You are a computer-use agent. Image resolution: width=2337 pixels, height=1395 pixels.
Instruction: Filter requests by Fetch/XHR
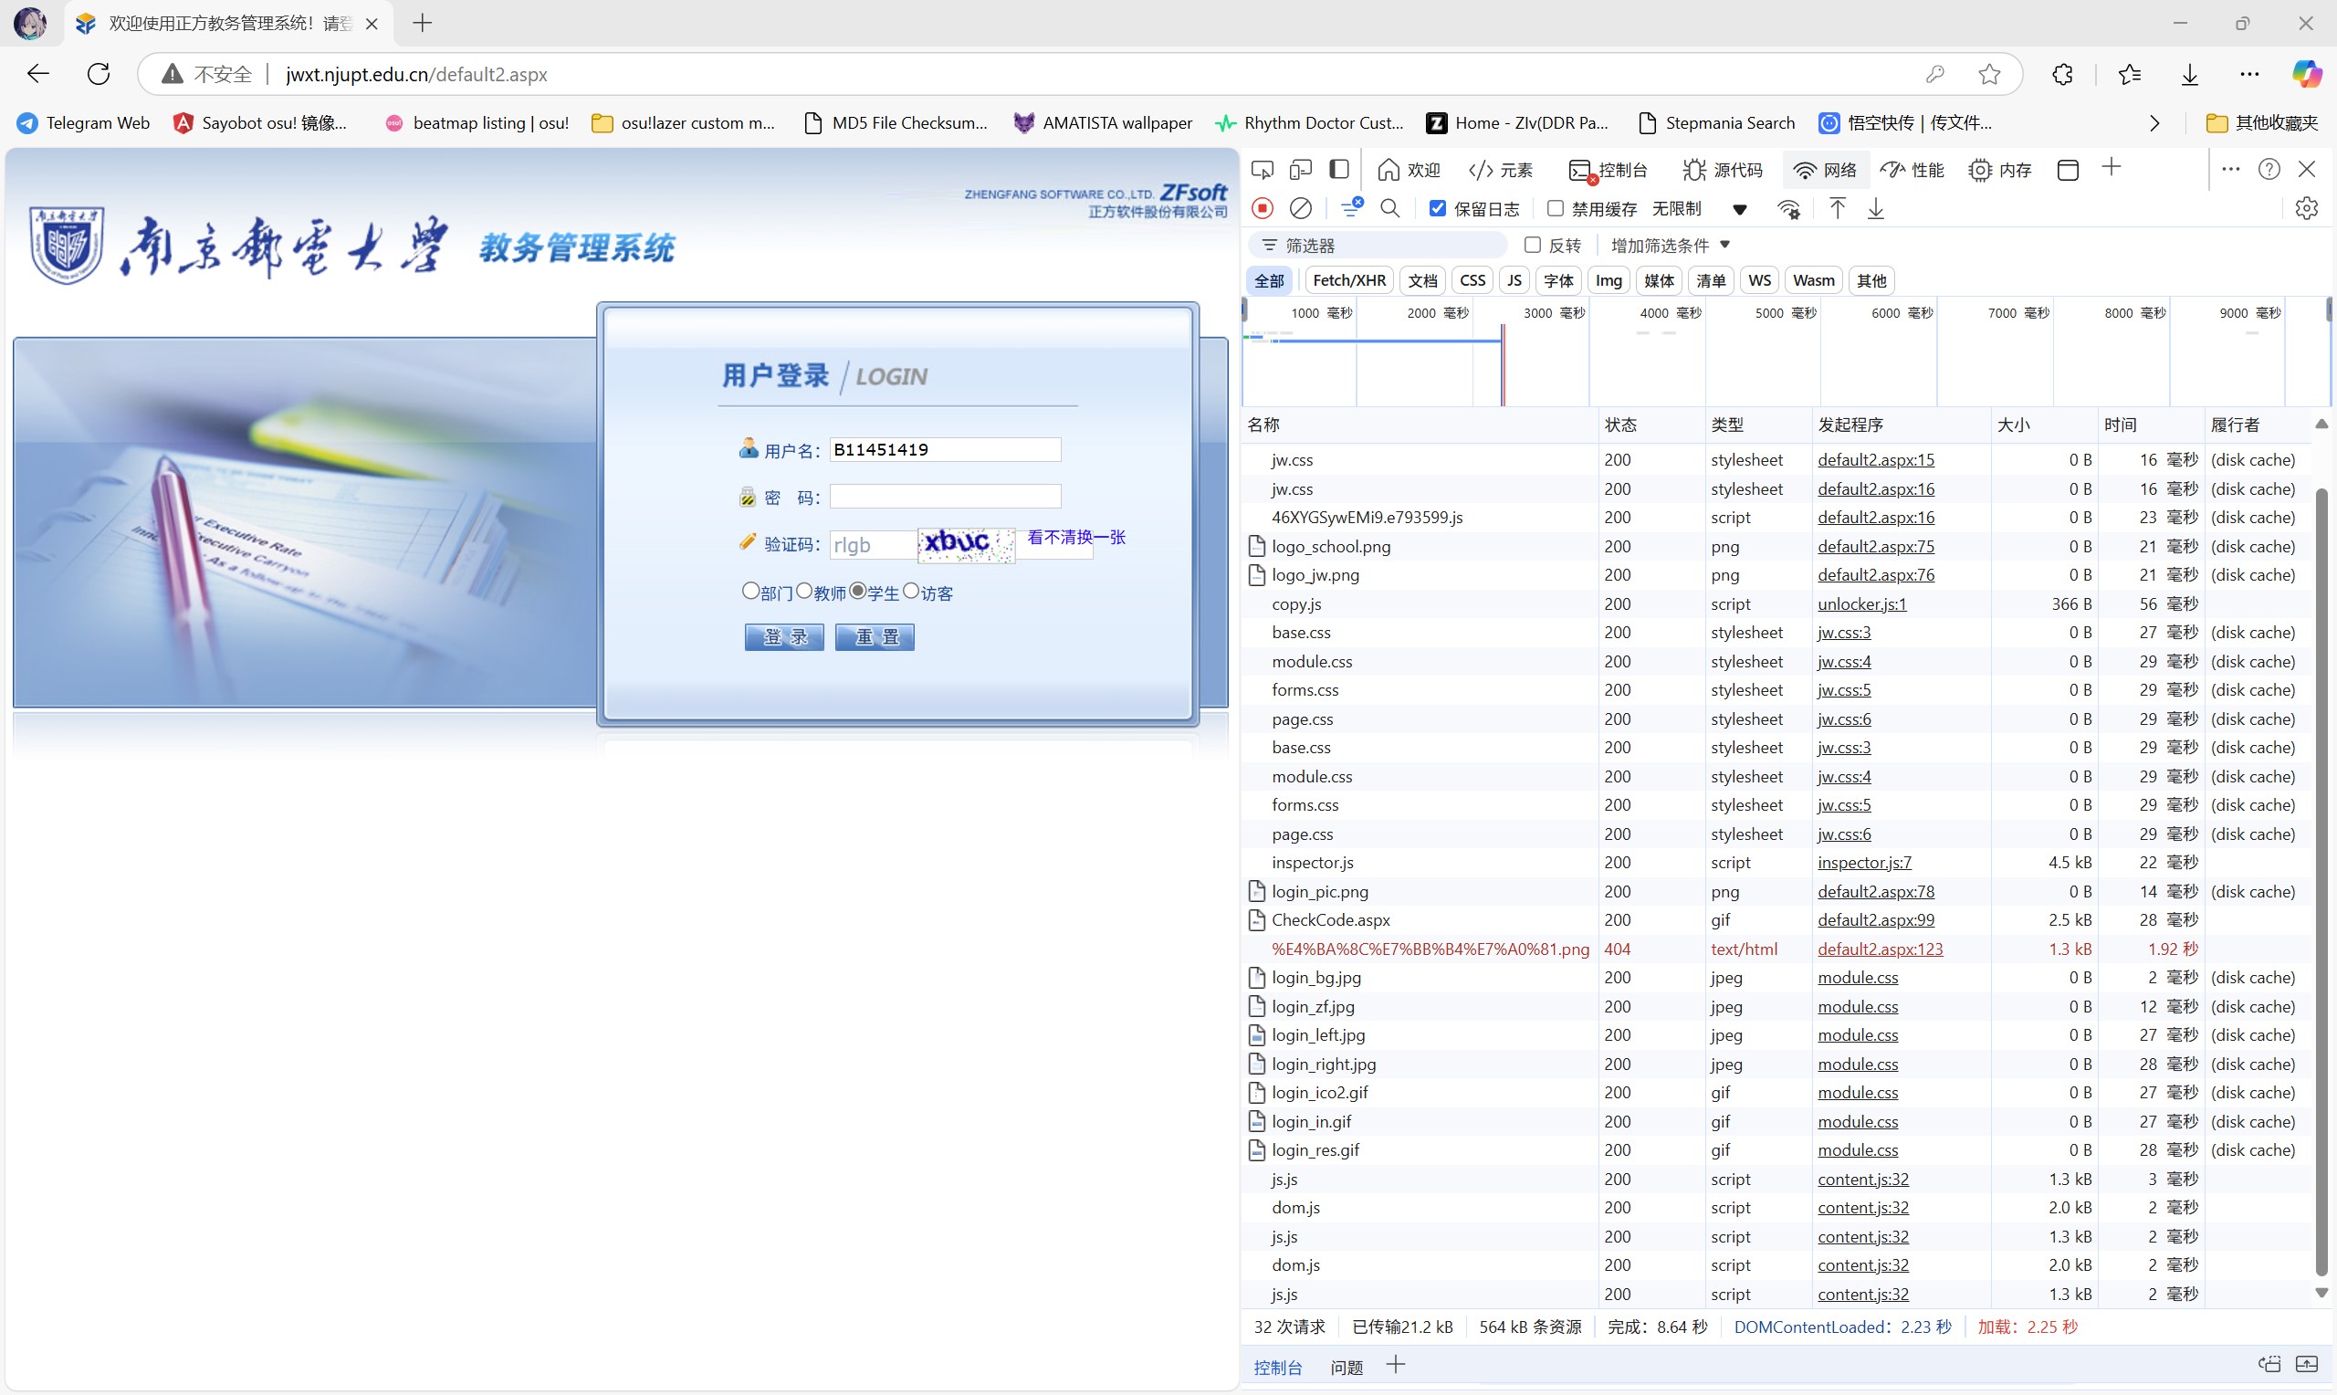point(1348,280)
